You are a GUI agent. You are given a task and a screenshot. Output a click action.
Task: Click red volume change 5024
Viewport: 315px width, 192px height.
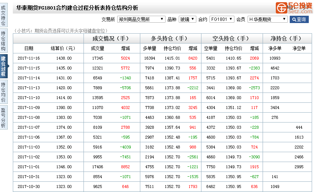tap(125, 58)
